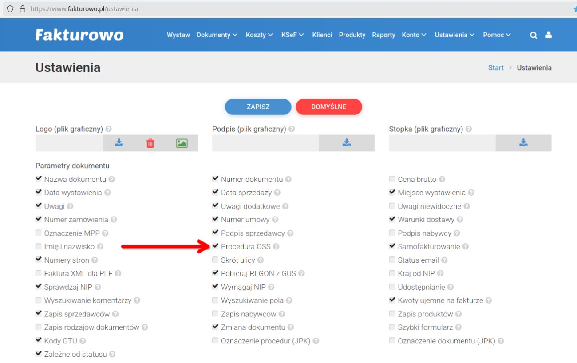Open the logo image preview
Image resolution: width=577 pixels, height=363 pixels.
pyautogui.click(x=182, y=142)
